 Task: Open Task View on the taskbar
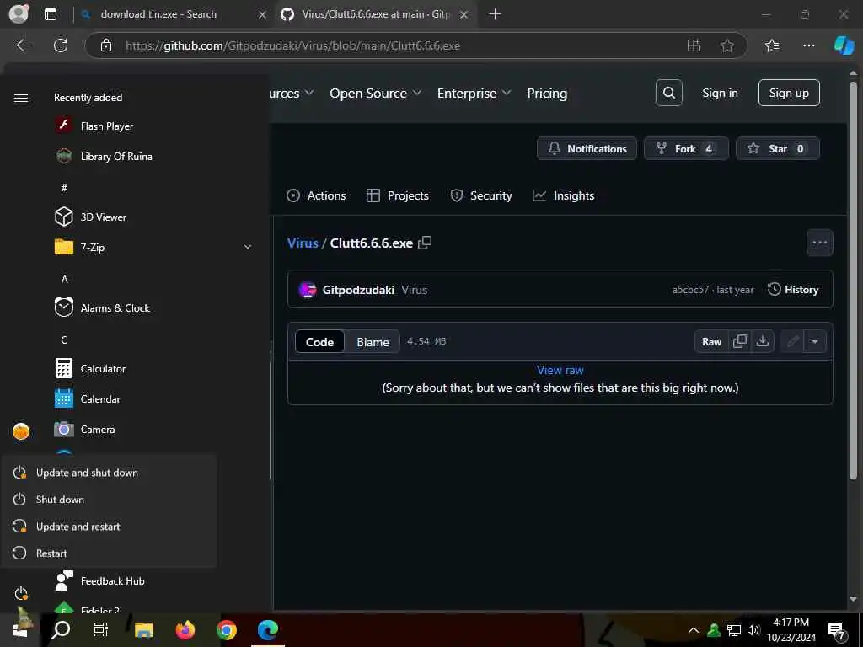(x=101, y=630)
